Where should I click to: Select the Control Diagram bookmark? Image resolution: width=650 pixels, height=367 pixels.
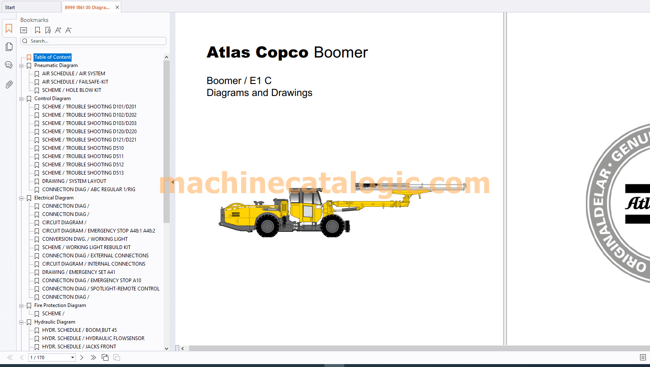coord(53,98)
